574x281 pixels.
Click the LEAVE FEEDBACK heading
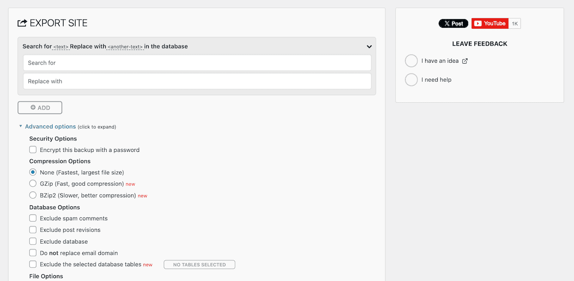coord(480,44)
